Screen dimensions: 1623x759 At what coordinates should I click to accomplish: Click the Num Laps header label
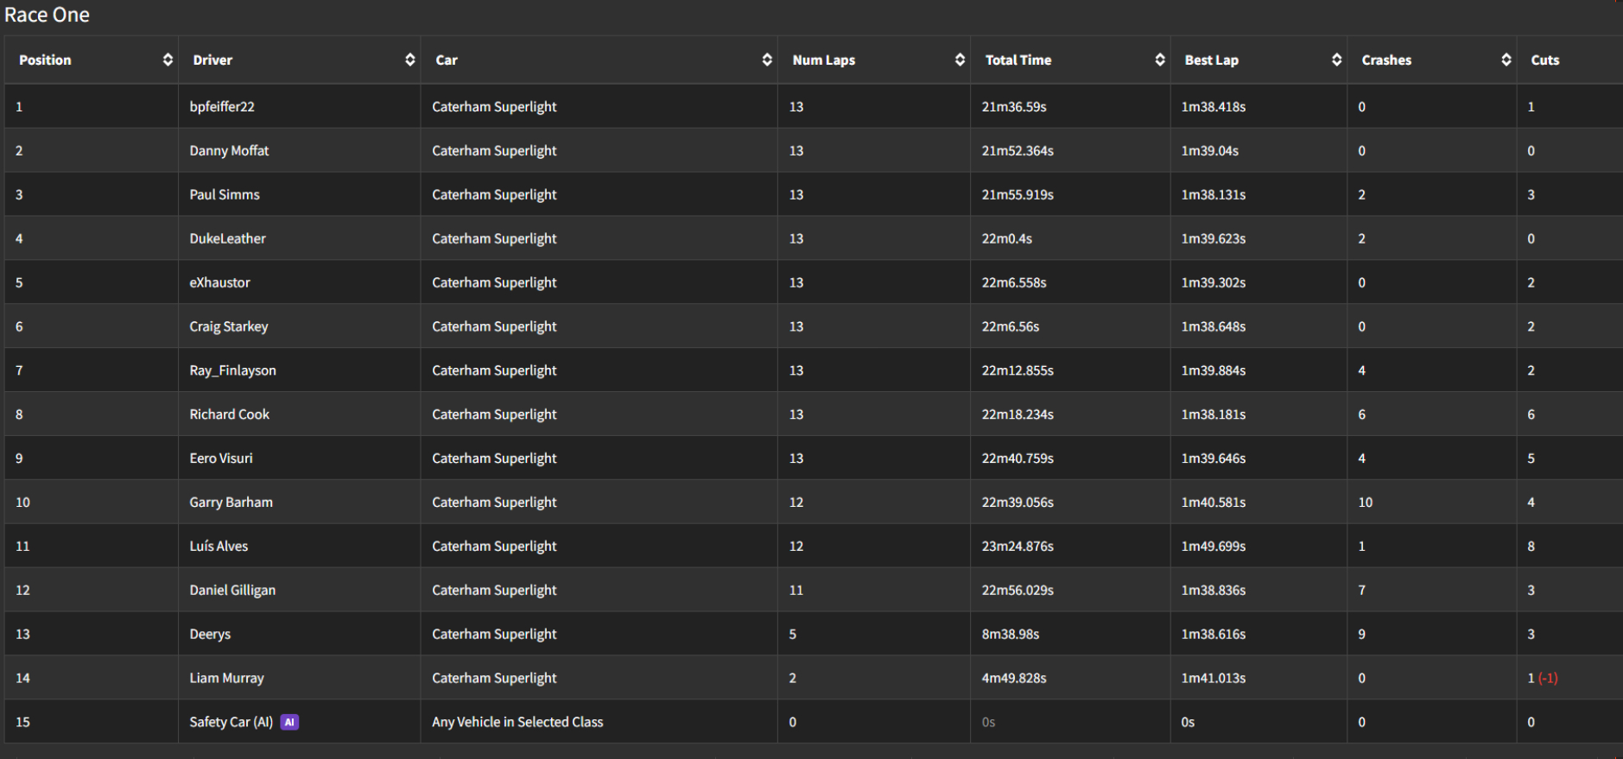click(824, 60)
